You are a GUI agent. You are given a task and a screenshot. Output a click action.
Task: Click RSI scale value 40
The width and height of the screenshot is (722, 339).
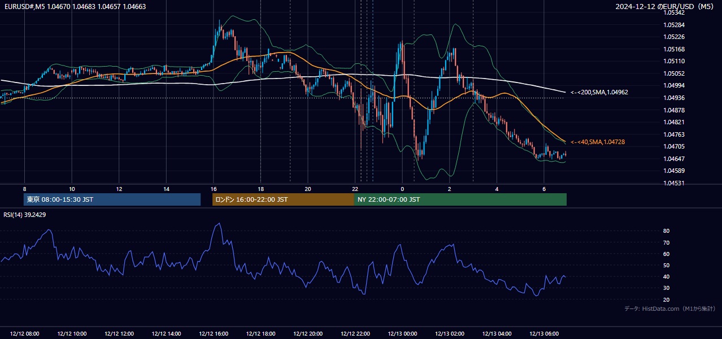click(x=666, y=277)
